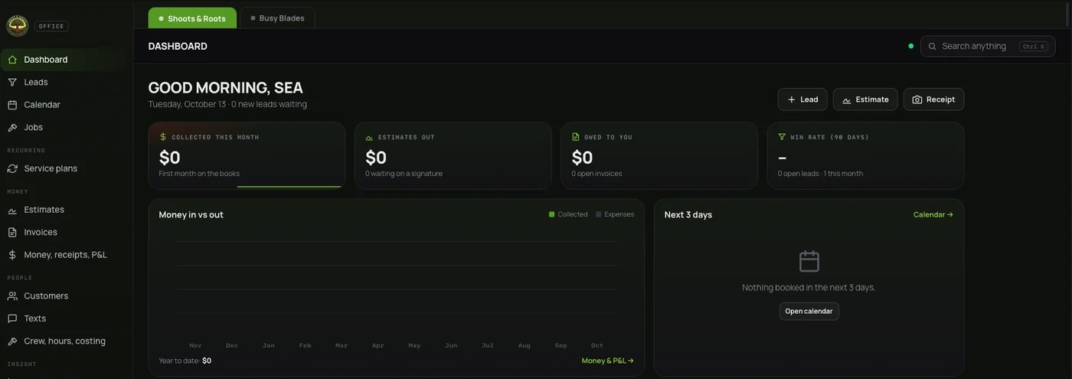Switch to the Busy Blades tab

[x=277, y=18]
